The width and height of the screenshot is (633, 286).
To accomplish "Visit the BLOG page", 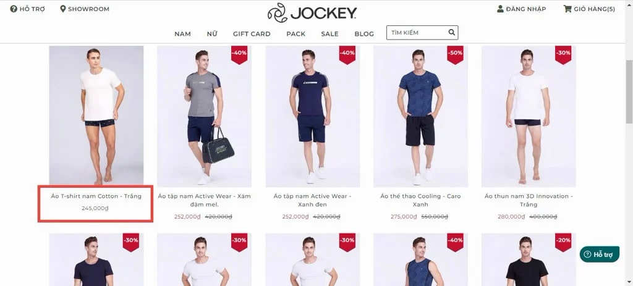I will coord(364,34).
